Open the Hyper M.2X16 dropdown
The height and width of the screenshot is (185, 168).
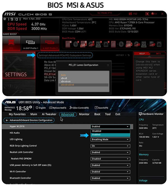pos(110,126)
